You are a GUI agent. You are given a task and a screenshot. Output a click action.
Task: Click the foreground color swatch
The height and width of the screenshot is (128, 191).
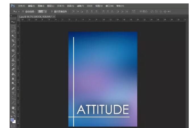(12, 120)
